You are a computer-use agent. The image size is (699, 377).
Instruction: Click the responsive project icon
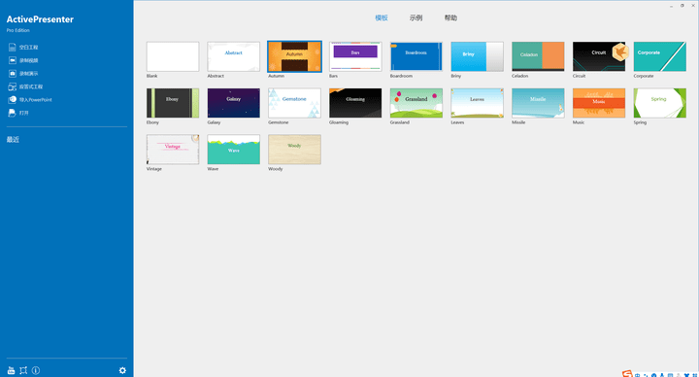[x=12, y=86]
